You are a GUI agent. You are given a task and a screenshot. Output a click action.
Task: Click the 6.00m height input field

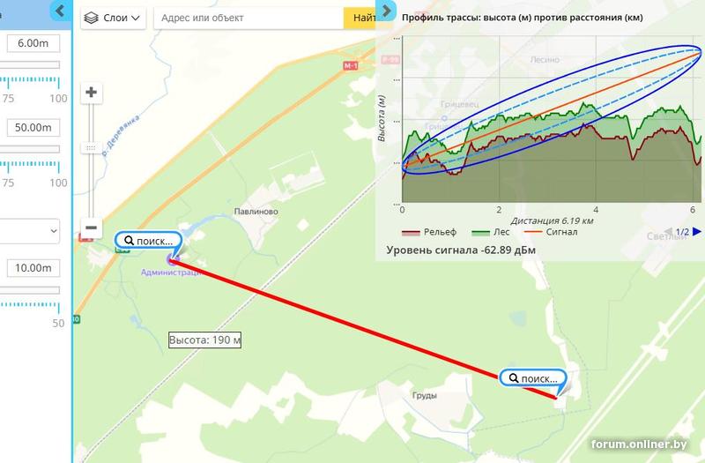coord(33,43)
